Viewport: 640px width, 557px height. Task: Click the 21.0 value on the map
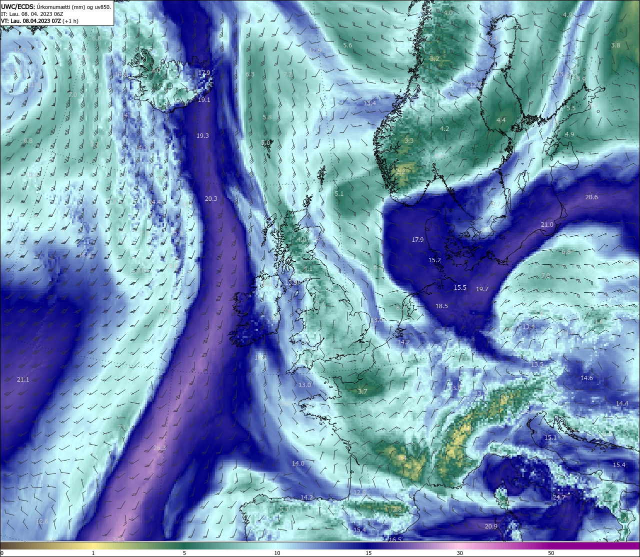[547, 225]
